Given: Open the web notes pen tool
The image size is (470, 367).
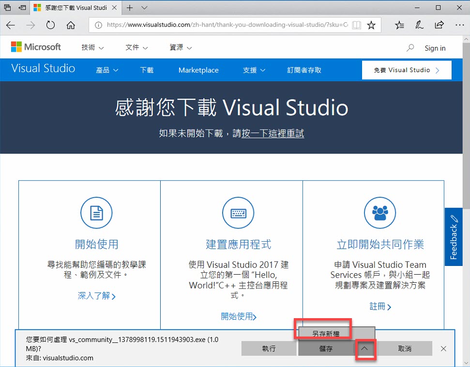Looking at the screenshot, I should point(419,25).
